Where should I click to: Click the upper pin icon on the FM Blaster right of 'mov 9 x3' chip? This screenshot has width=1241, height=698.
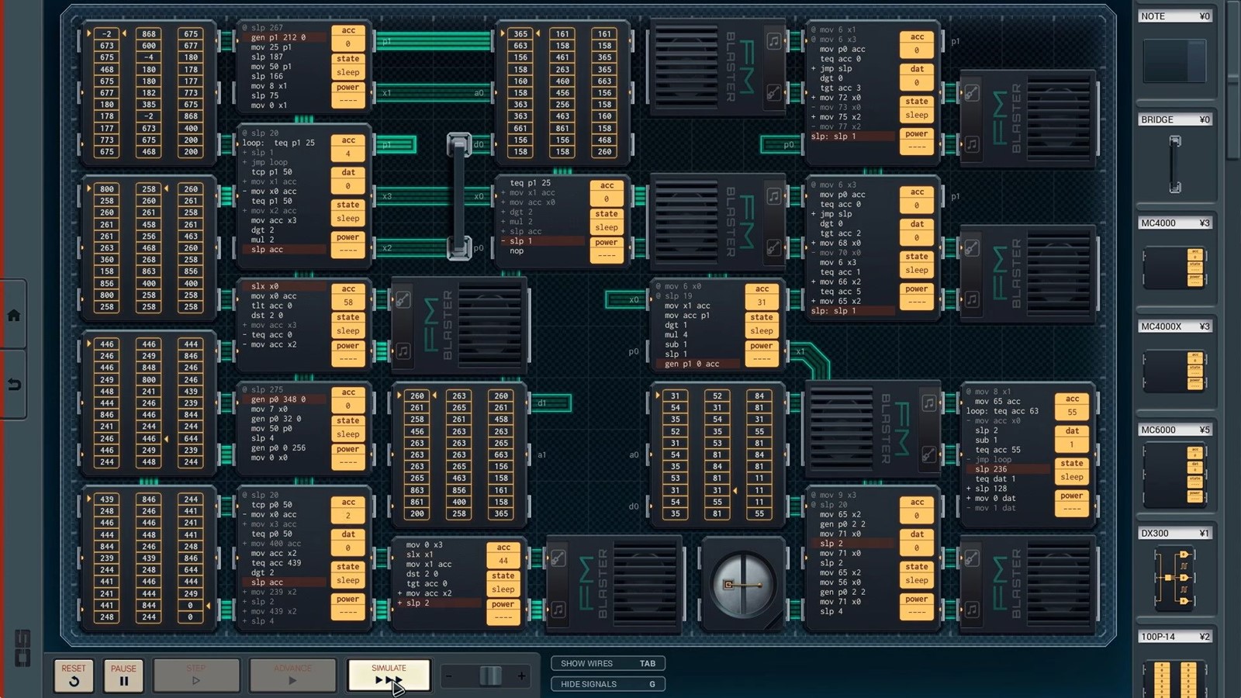972,558
